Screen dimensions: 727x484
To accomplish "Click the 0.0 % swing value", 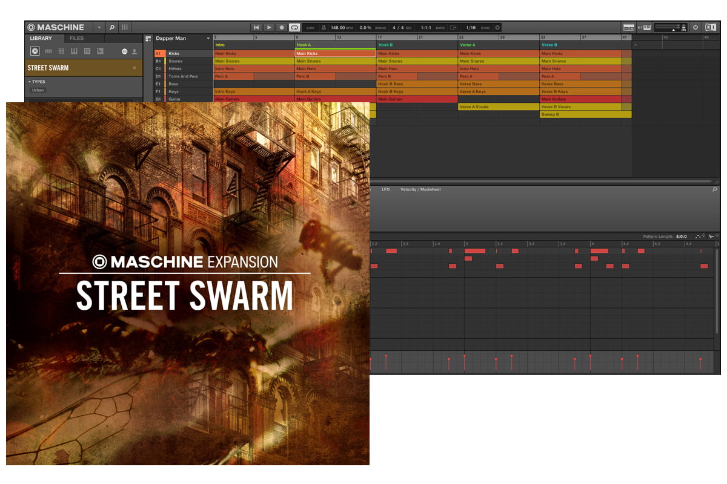I will point(366,28).
